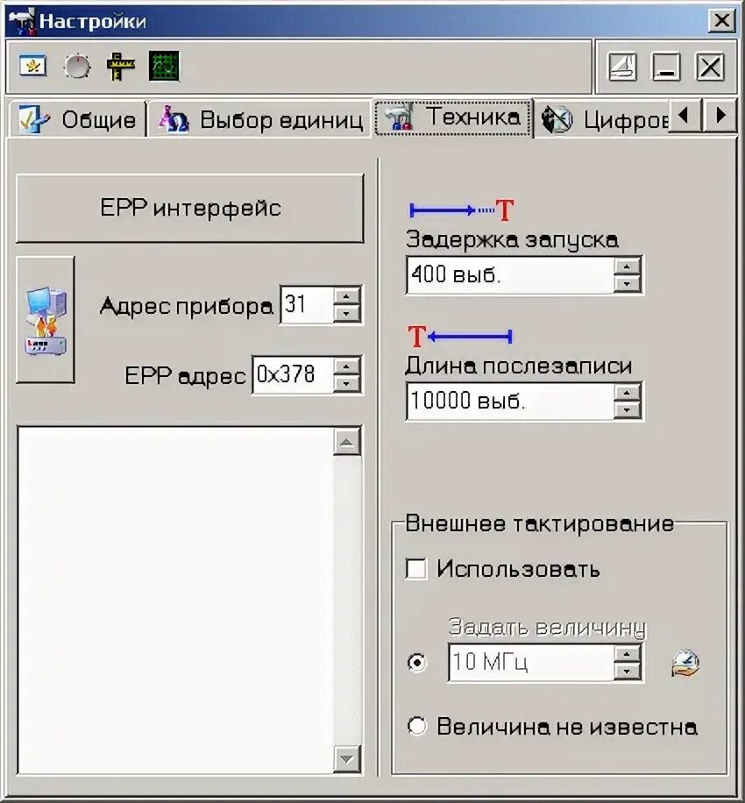Open the Общие tab
Screen dimensions: 745x803
click(77, 119)
